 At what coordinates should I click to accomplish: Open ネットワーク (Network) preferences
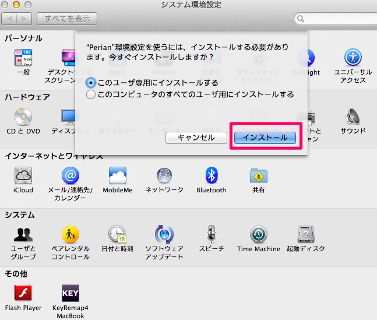164,175
